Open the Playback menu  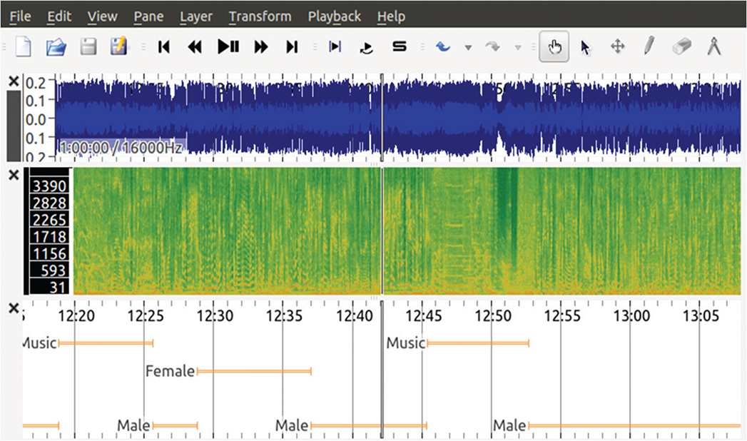[x=334, y=16]
